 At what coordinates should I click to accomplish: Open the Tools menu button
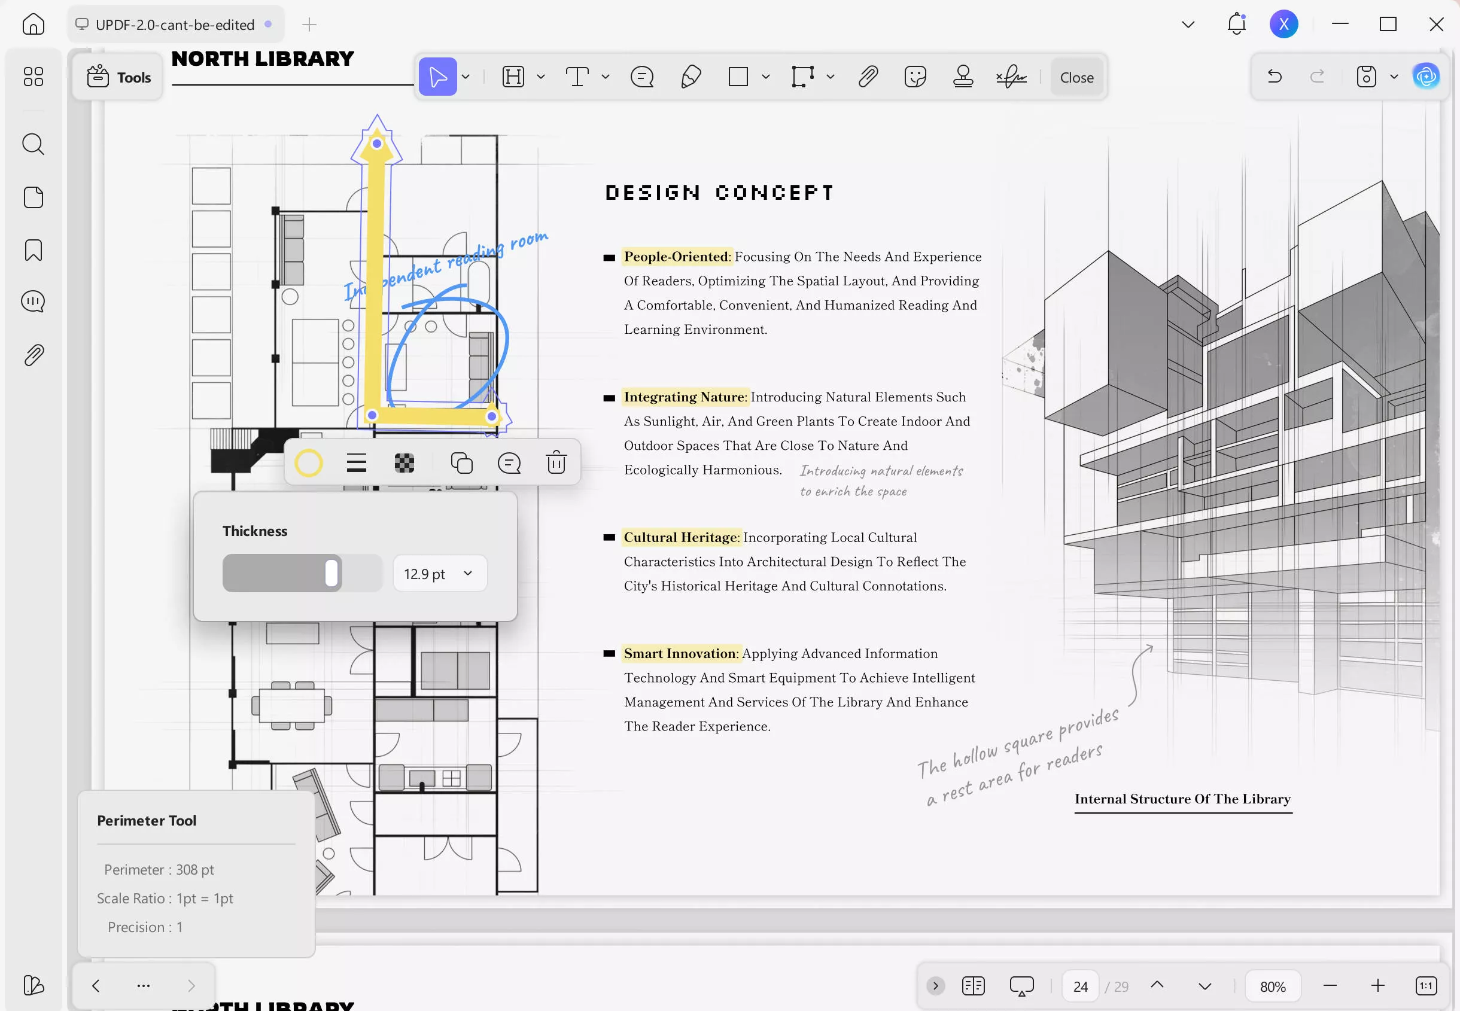118,77
